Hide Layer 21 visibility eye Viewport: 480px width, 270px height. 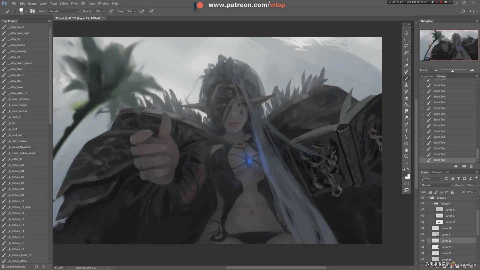(423, 209)
